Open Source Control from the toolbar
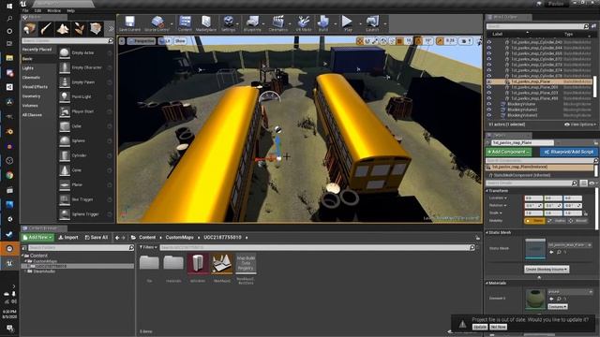Image resolution: width=600 pixels, height=337 pixels. click(x=157, y=22)
